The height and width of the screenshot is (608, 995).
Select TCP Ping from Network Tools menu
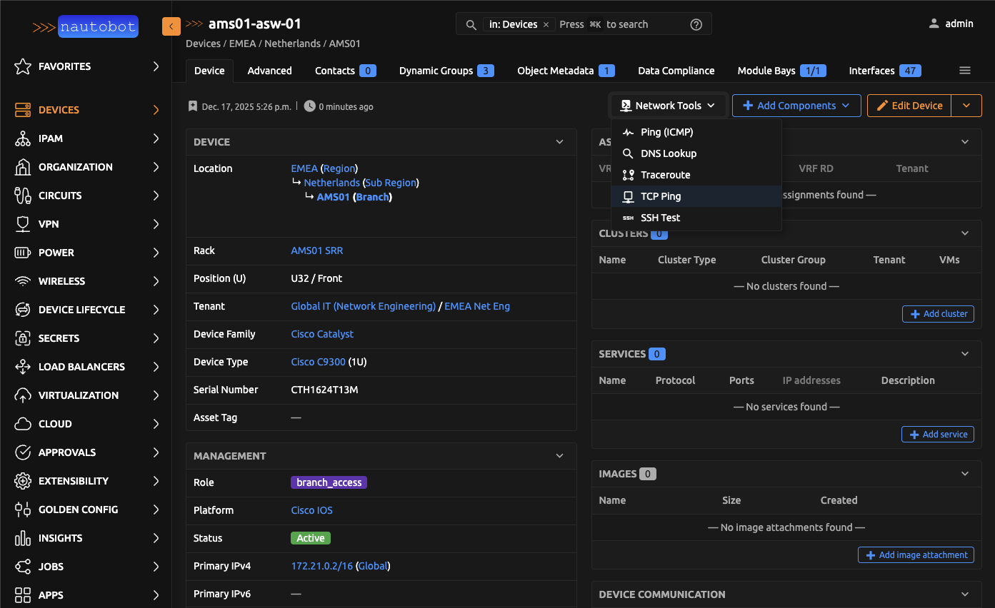tap(660, 196)
